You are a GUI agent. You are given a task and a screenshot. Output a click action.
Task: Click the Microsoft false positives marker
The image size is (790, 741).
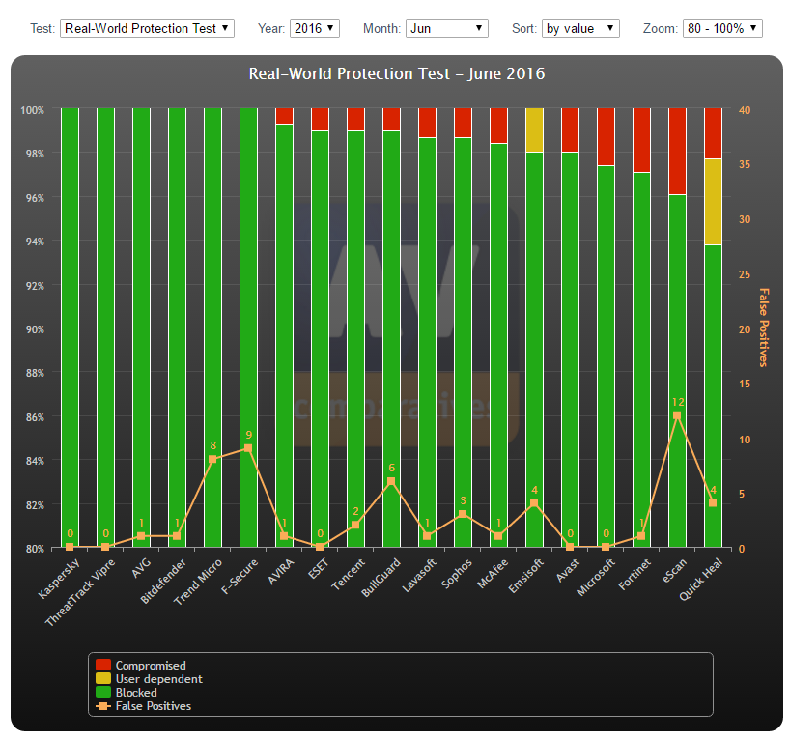(606, 547)
